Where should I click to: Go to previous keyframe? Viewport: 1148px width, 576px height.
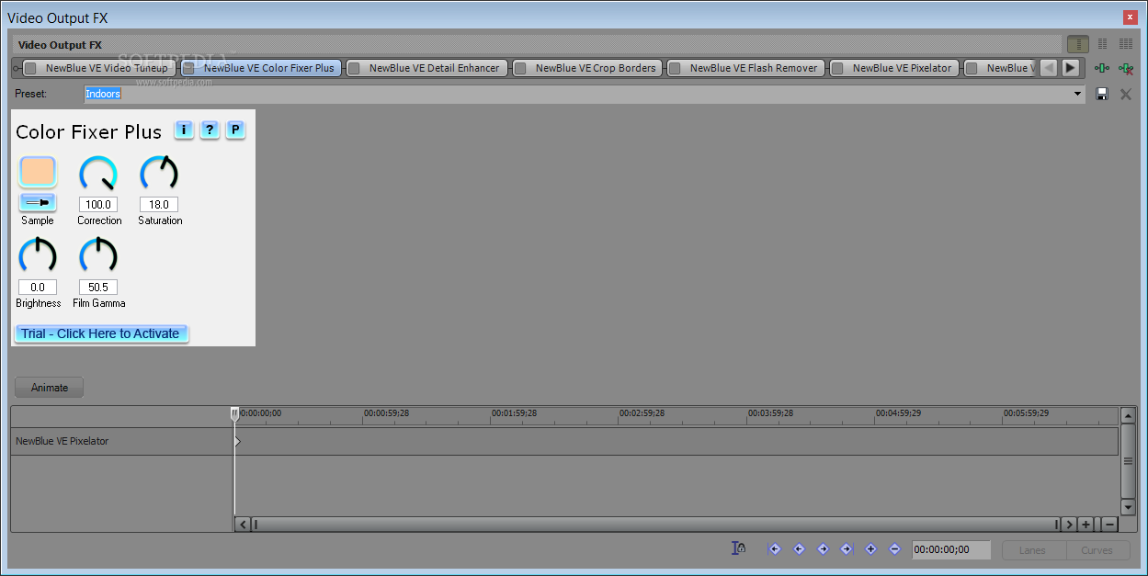coord(799,549)
